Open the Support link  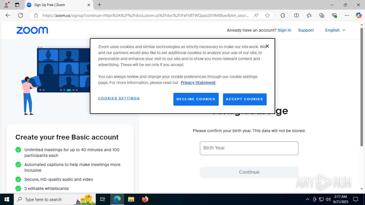point(306,30)
